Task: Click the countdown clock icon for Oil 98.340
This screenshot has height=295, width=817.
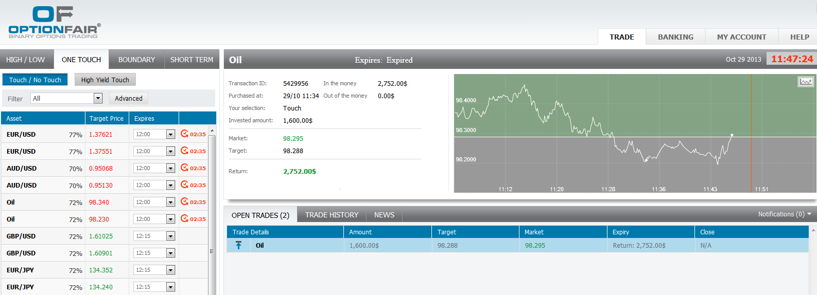Action: 184,202
